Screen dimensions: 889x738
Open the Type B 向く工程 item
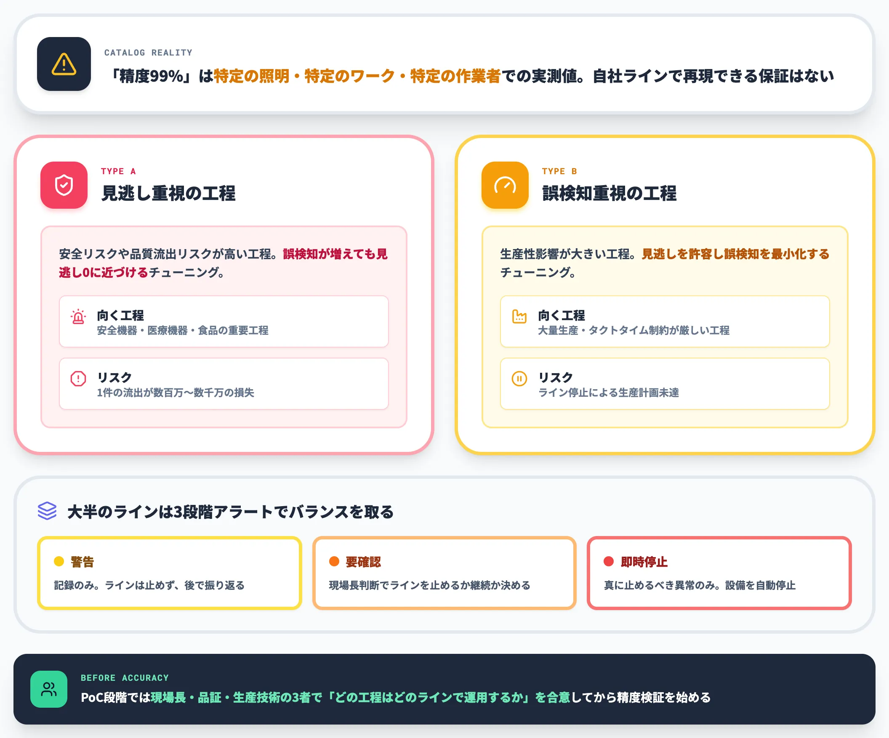665,321
